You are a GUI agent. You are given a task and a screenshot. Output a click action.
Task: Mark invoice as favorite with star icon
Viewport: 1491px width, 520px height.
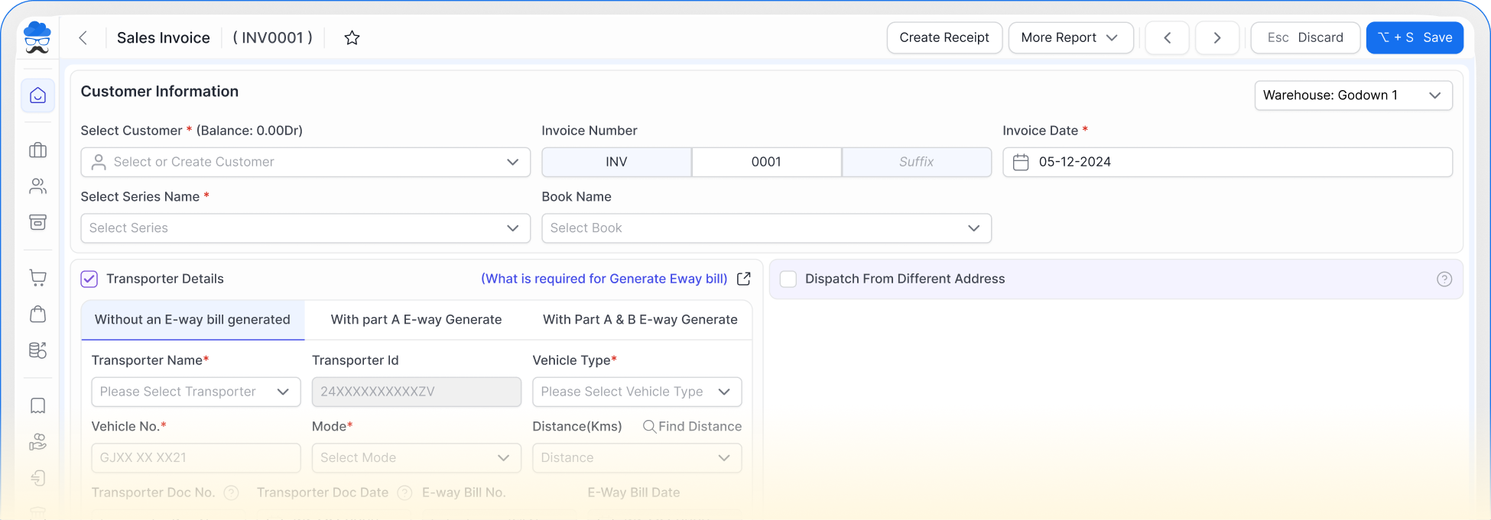tap(352, 37)
